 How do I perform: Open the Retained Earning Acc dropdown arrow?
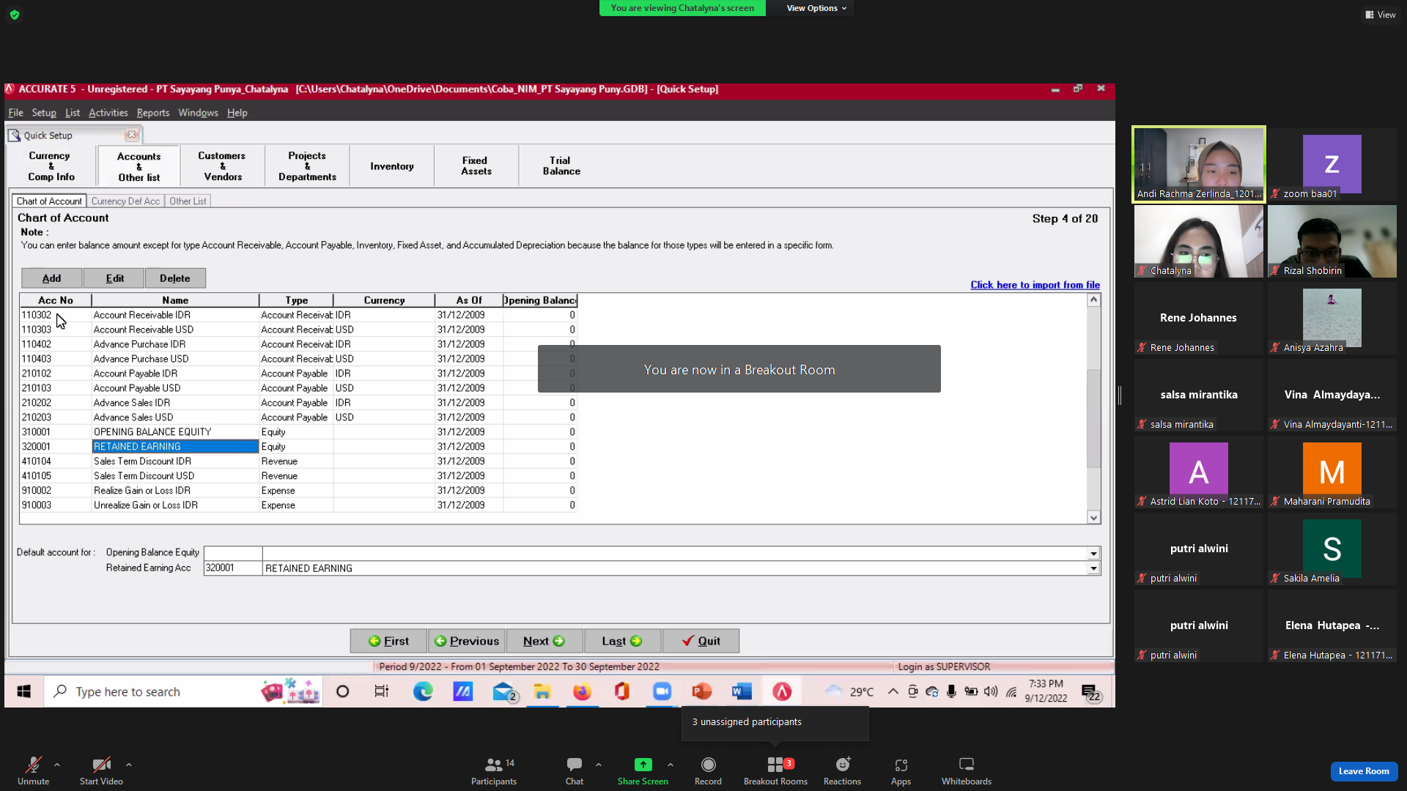[x=1093, y=568]
